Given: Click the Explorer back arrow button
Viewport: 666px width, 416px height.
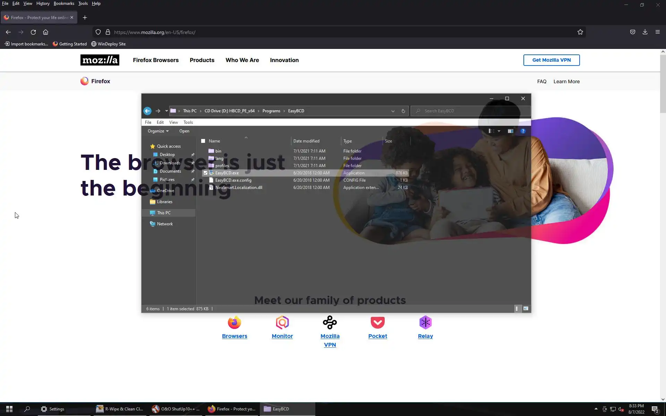Looking at the screenshot, I should coord(147,111).
